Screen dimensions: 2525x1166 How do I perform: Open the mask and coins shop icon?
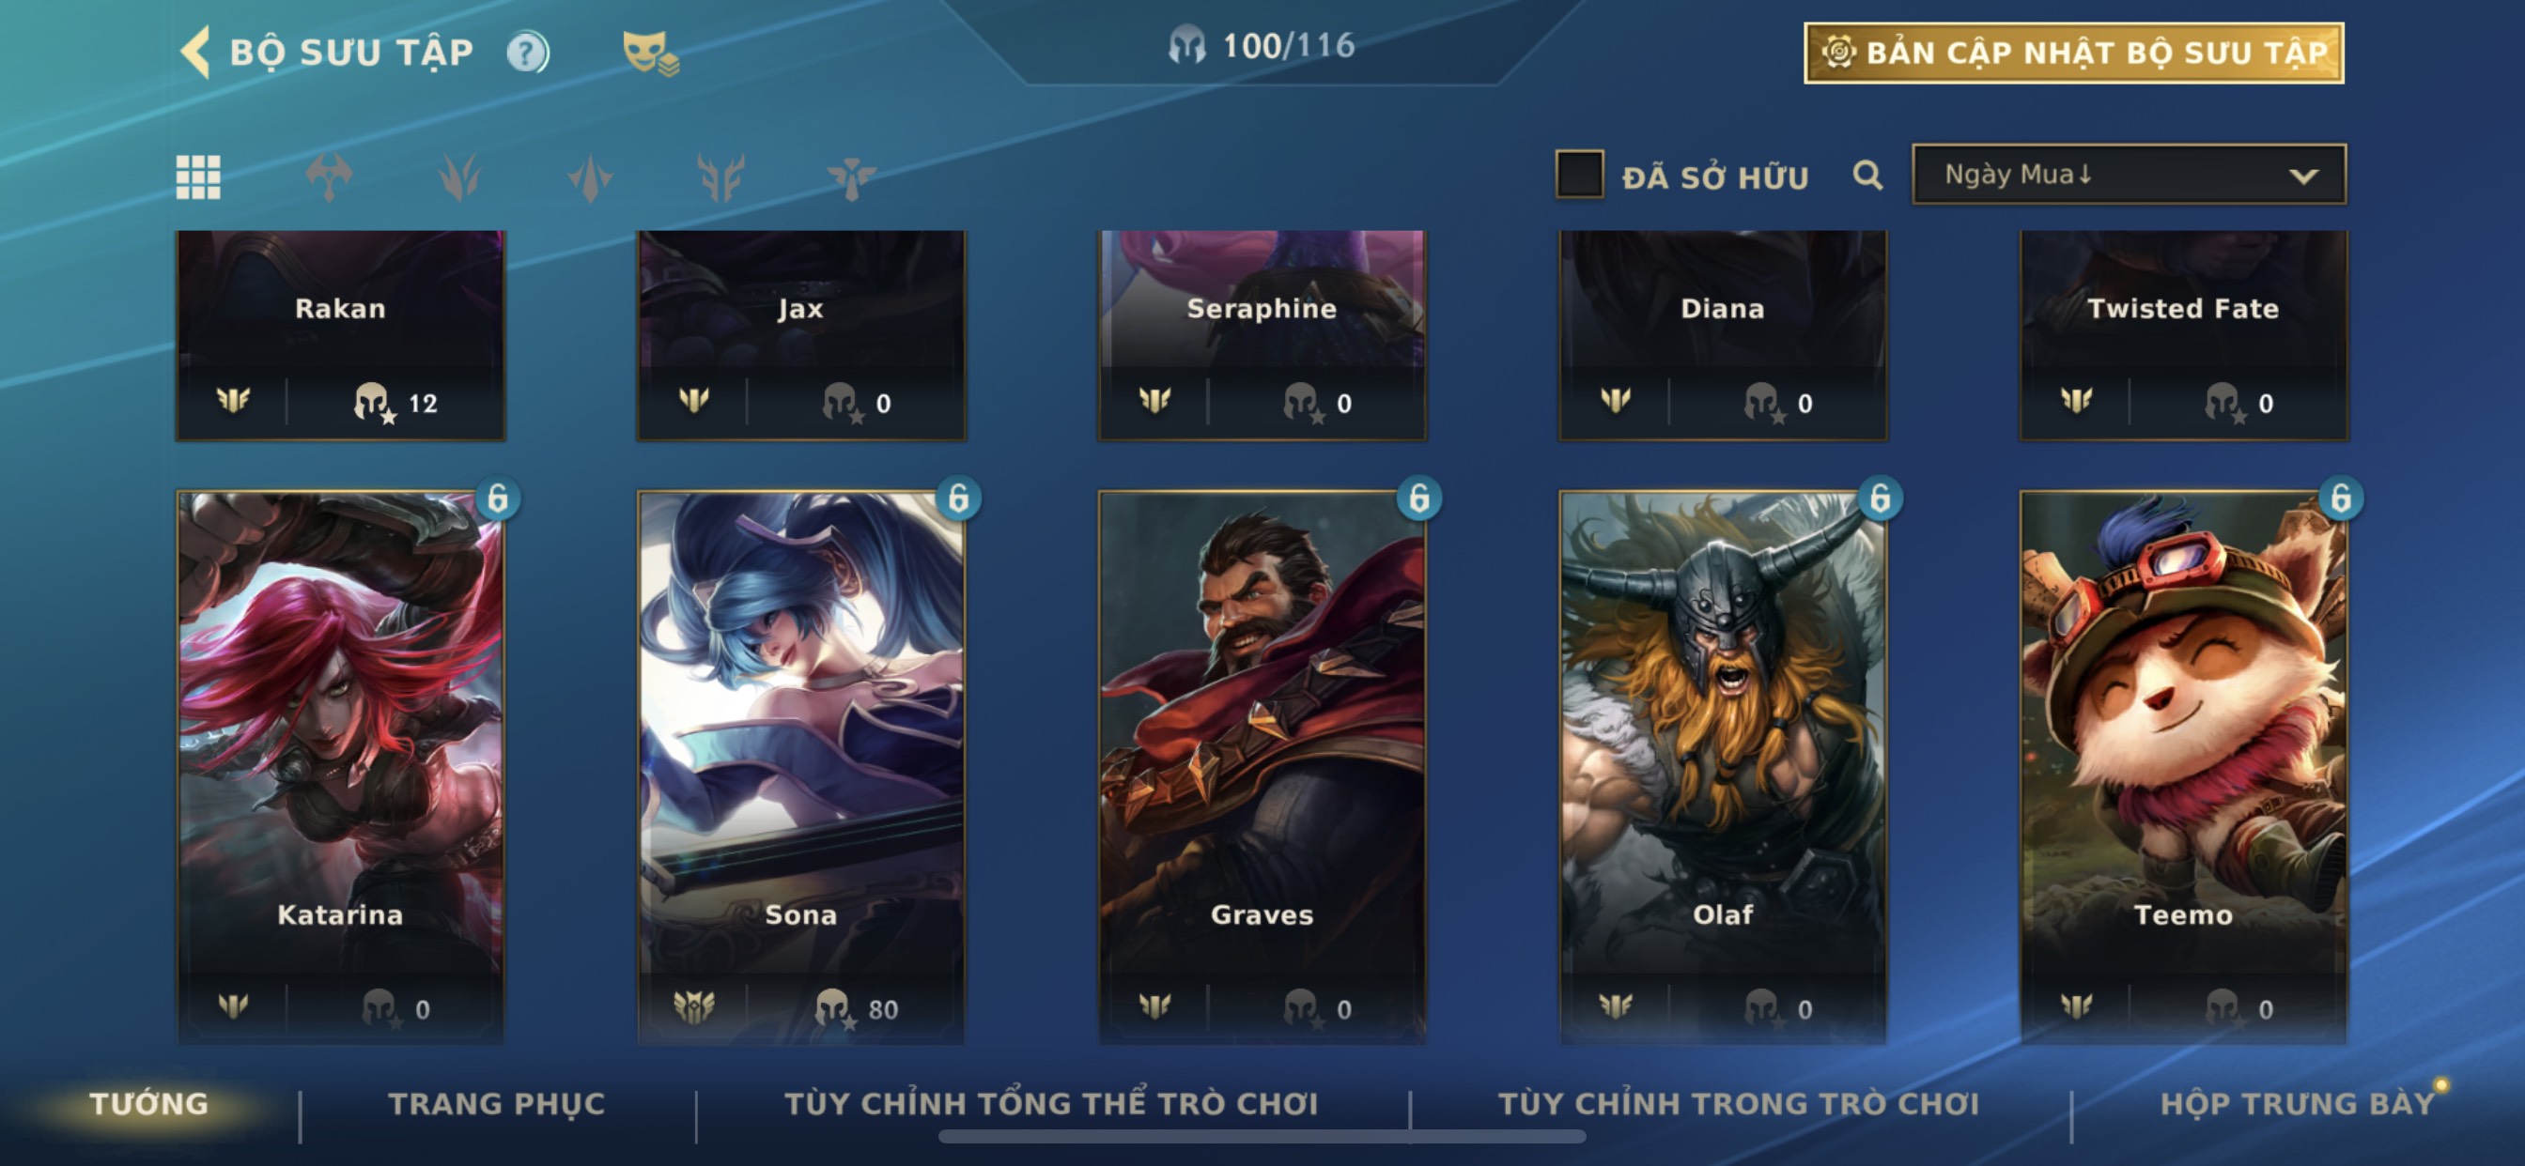click(651, 53)
